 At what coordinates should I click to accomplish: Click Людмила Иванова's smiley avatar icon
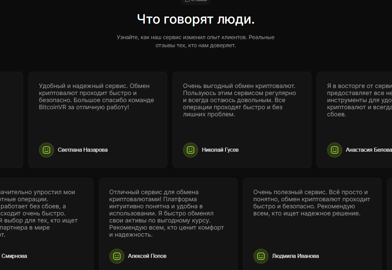[261, 256]
